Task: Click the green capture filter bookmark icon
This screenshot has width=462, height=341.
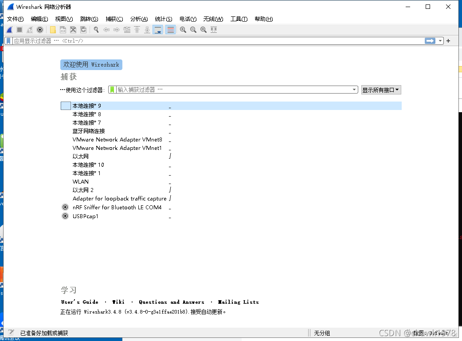Action: click(x=112, y=90)
